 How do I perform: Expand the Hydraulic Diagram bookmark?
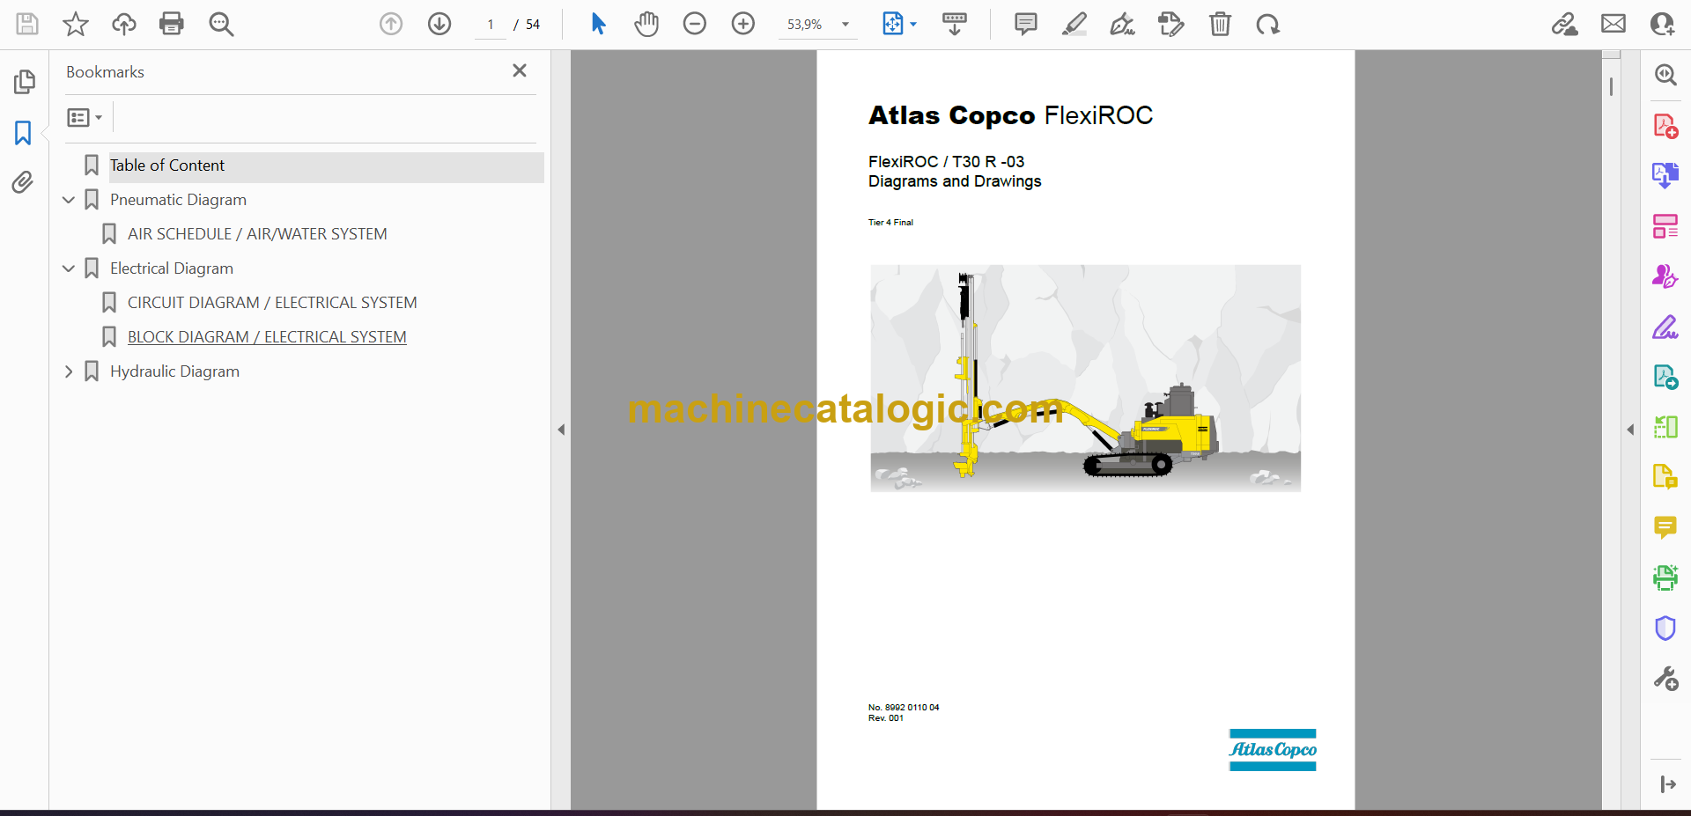pos(69,371)
